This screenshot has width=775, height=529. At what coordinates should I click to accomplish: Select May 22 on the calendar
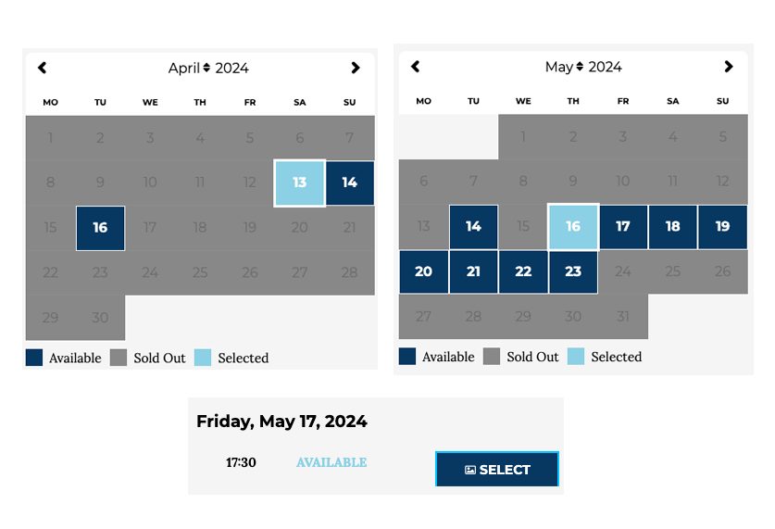pyautogui.click(x=523, y=271)
